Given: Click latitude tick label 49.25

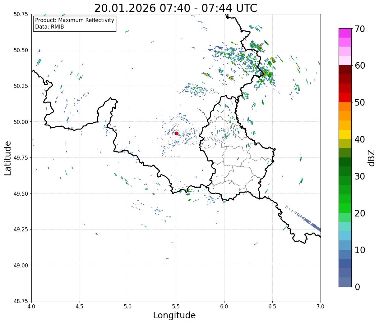Looking at the screenshot, I should (x=21, y=230).
